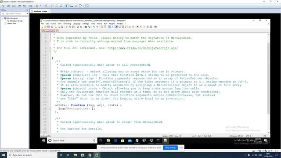Click scrollbar down arrow in Notepad++ editor
This screenshot has width=281, height=158.
pyautogui.click(x=268, y=133)
